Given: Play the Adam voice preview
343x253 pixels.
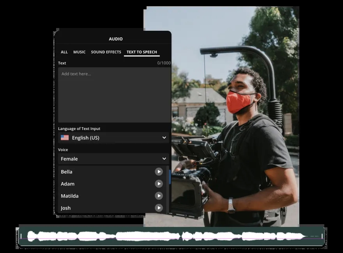Looking at the screenshot, I should pyautogui.click(x=159, y=184).
